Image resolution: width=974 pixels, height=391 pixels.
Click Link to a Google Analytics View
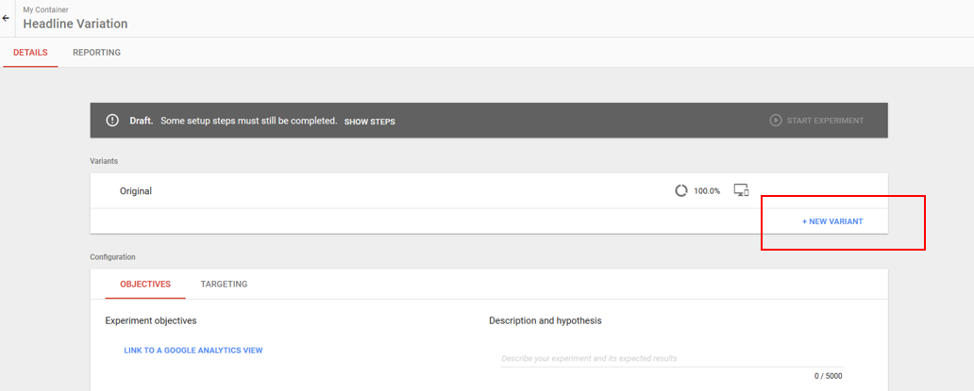click(x=193, y=350)
